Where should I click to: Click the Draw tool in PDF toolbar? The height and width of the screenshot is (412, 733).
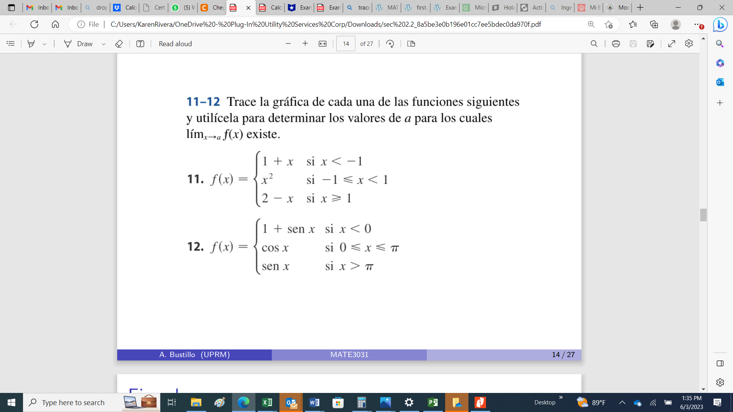(x=78, y=44)
